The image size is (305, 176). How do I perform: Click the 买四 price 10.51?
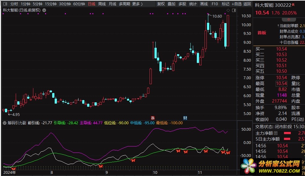click(x=282, y=66)
